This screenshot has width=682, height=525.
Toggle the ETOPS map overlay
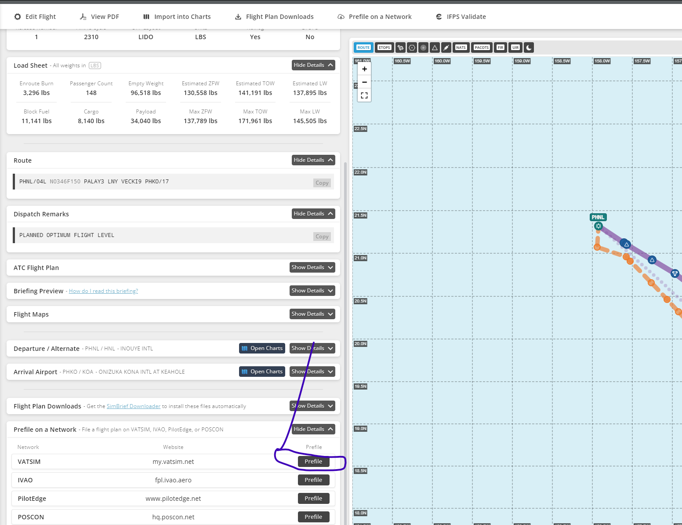(x=384, y=47)
